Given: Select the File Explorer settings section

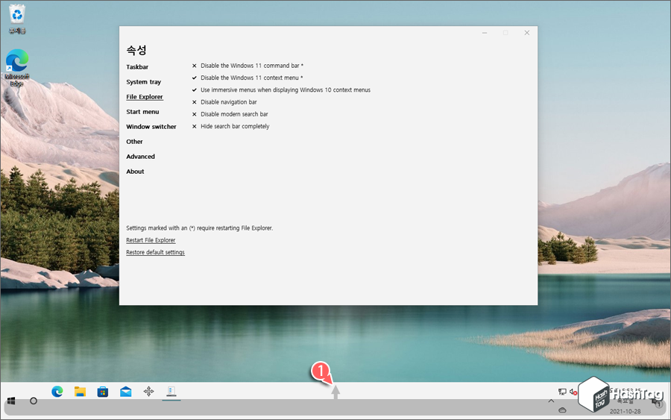Looking at the screenshot, I should pyautogui.click(x=144, y=97).
